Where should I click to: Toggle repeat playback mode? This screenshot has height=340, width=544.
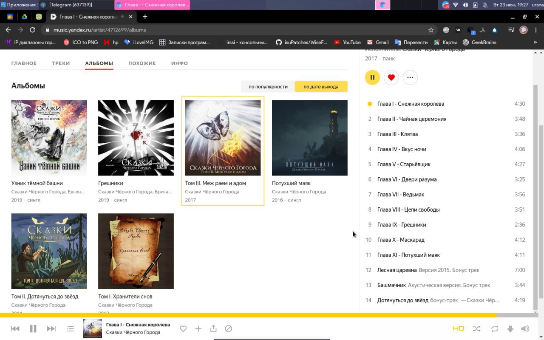[495, 329]
